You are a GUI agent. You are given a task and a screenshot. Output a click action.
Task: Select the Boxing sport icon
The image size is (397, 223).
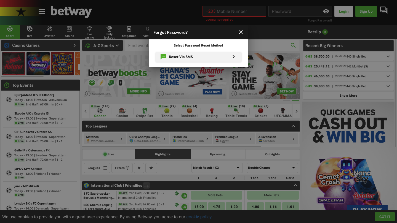point(212,111)
